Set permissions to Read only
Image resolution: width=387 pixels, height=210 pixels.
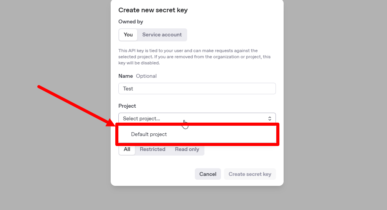coord(187,149)
